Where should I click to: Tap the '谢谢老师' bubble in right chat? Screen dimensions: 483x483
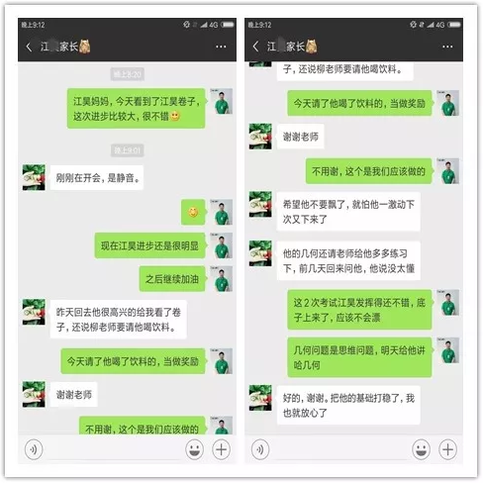point(300,137)
